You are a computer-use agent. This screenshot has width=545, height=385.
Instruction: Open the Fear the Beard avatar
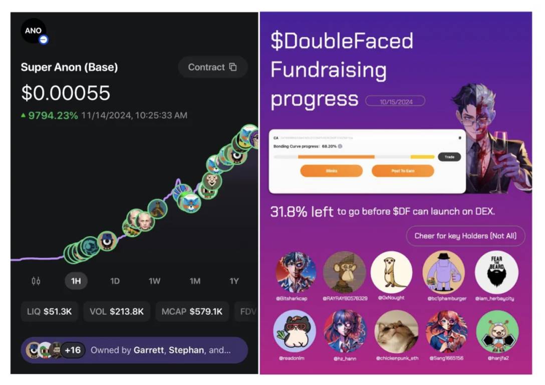pos(496,273)
